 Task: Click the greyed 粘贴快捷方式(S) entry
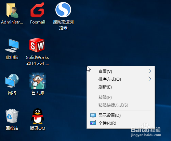[x=121, y=105]
